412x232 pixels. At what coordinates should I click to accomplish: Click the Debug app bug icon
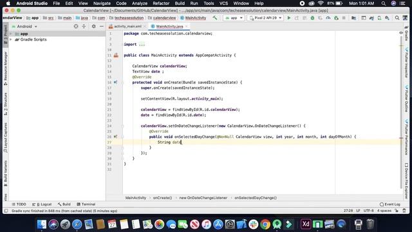click(312, 18)
